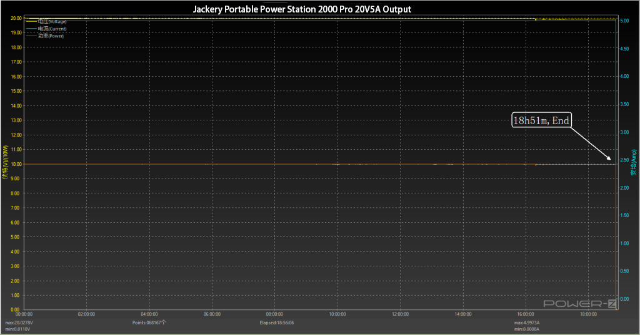640x335 pixels.
Task: Click the 08:00:00 time axis label
Action: point(274,314)
